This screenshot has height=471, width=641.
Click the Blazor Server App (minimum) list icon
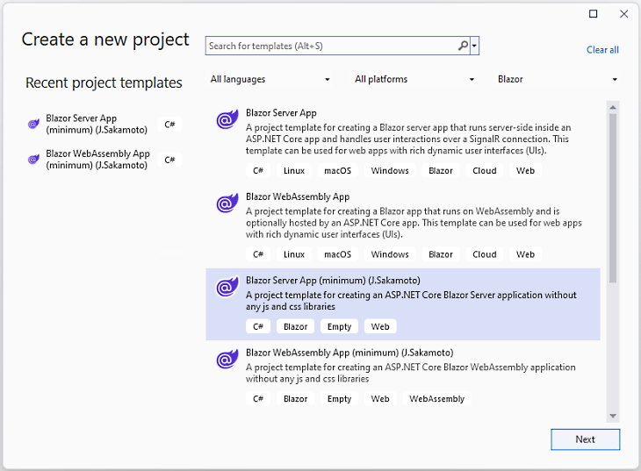coord(227,288)
